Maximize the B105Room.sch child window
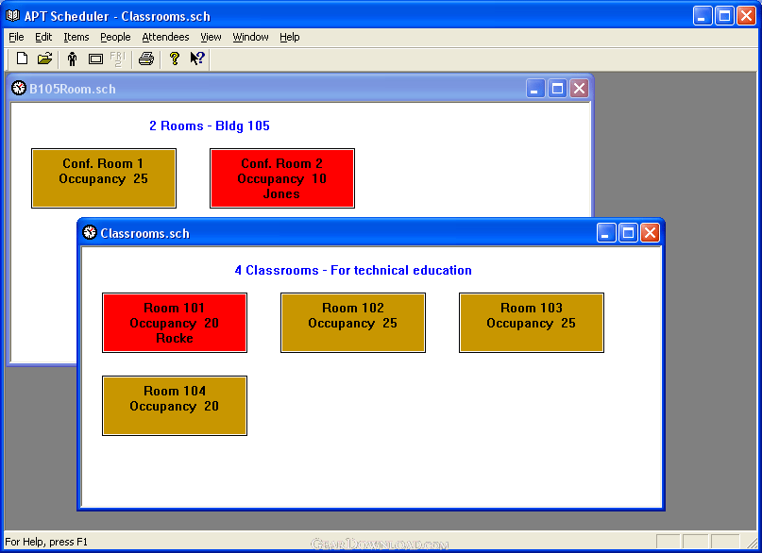The height and width of the screenshot is (553, 762). pos(557,89)
